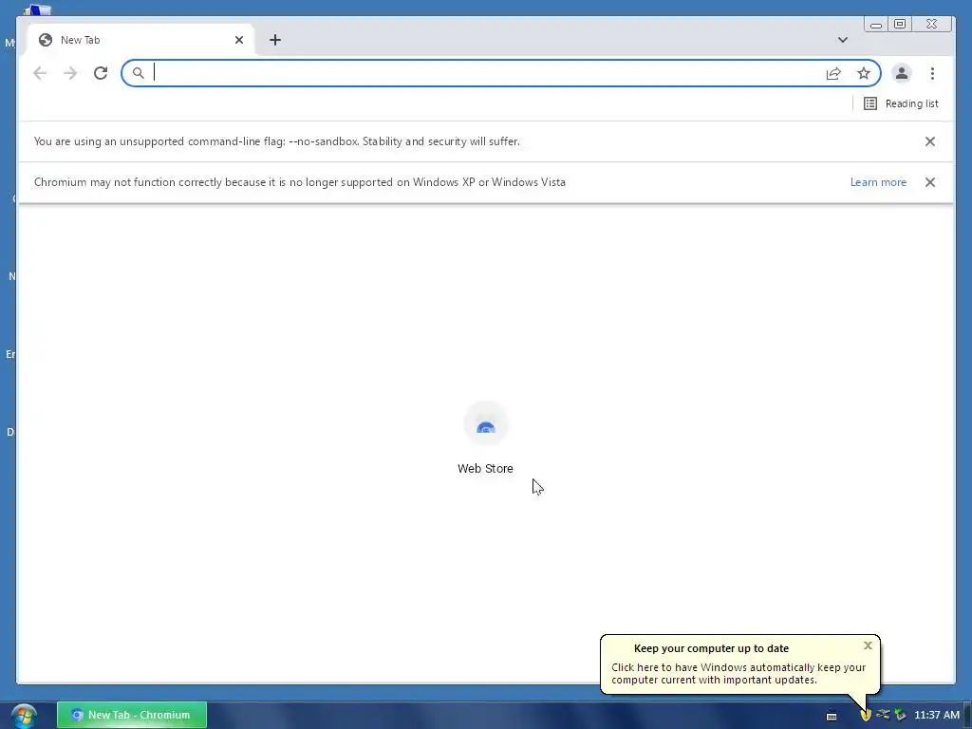
Task: Click the network tray icon
Action: tap(883, 715)
